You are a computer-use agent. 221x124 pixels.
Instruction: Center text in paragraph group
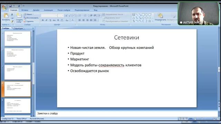pyautogui.click(x=84, y=20)
